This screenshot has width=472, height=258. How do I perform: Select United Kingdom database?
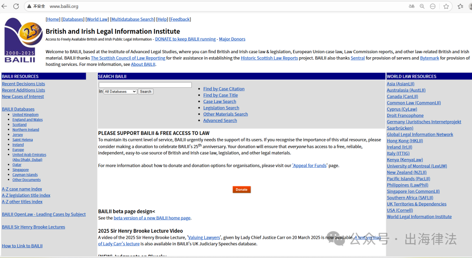[25, 114]
